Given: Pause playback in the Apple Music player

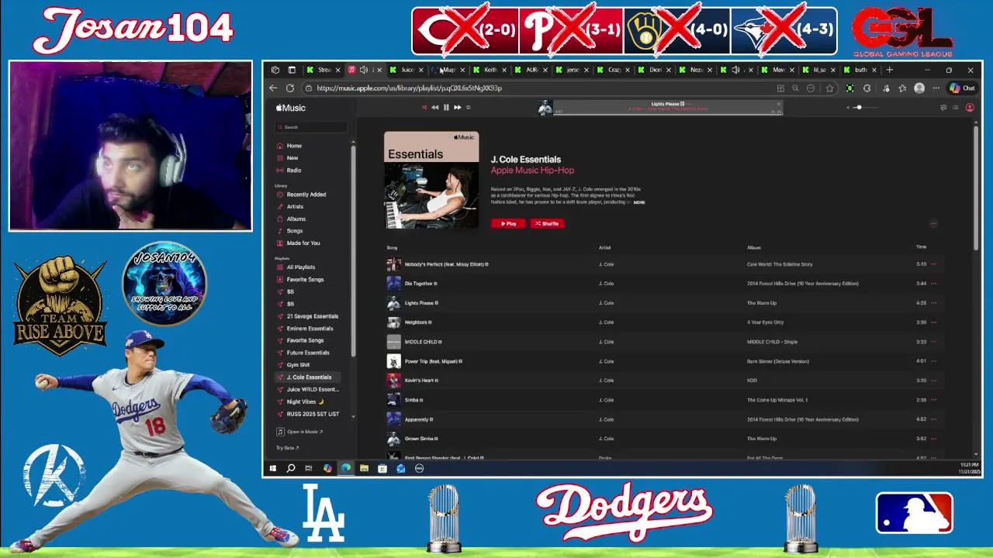Looking at the screenshot, I should click(x=446, y=108).
